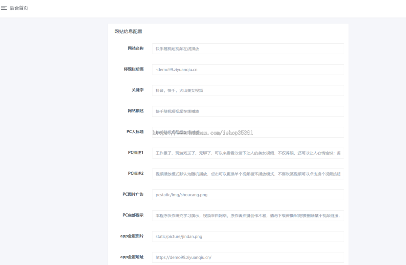Click the PC描述2 input box

[x=248, y=174]
